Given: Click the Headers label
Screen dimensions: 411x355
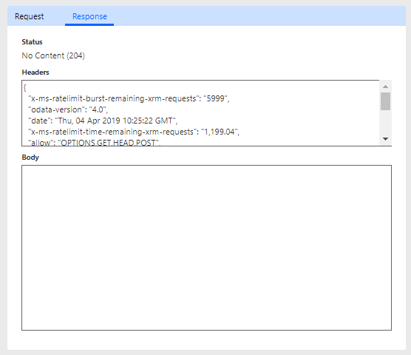Looking at the screenshot, I should (x=35, y=72).
